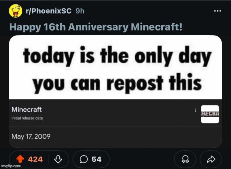Open the post's three-dot overflow menu
Screen dimensions: 231x169
pyautogui.click(x=218, y=11)
